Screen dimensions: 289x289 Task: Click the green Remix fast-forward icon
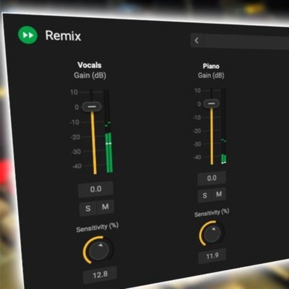point(28,35)
